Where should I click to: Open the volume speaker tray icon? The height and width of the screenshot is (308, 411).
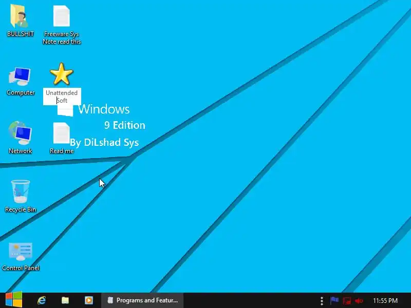[359, 301]
